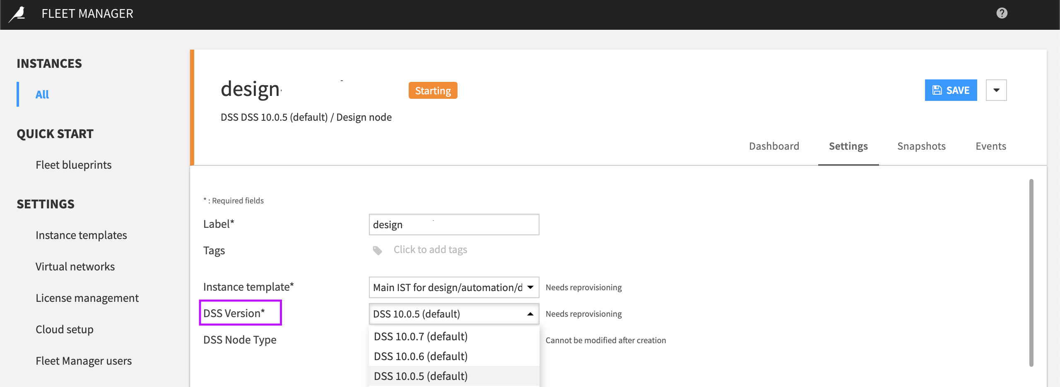This screenshot has height=387, width=1060.
Task: Select All under Instances
Action: (x=42, y=94)
